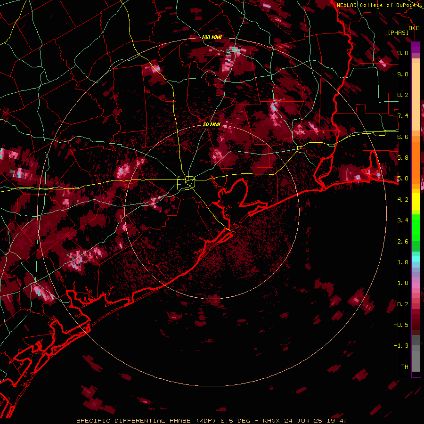This screenshot has height=424, width=424.
Task: Click the TH threshold label on the scale
Action: [405, 367]
